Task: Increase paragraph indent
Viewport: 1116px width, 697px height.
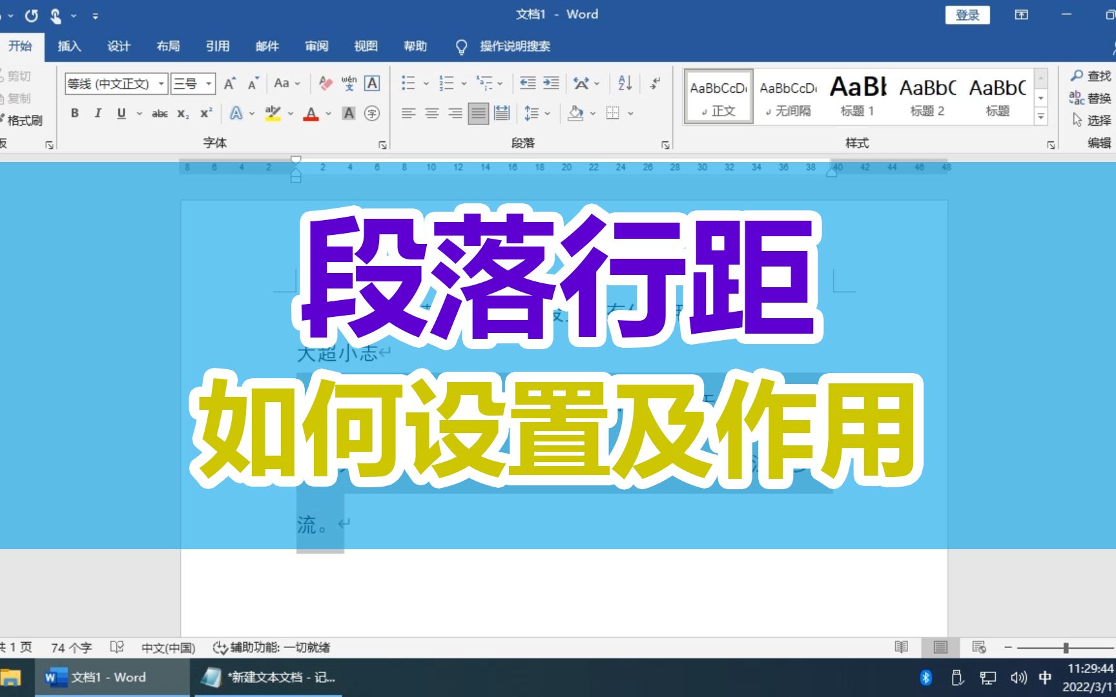Action: click(x=551, y=83)
